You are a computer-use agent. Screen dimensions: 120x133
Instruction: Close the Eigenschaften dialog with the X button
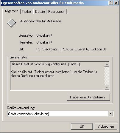click(x=116, y=3)
